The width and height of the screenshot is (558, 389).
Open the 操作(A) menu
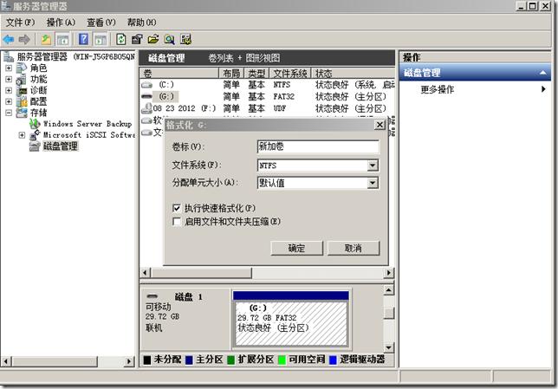tap(61, 22)
